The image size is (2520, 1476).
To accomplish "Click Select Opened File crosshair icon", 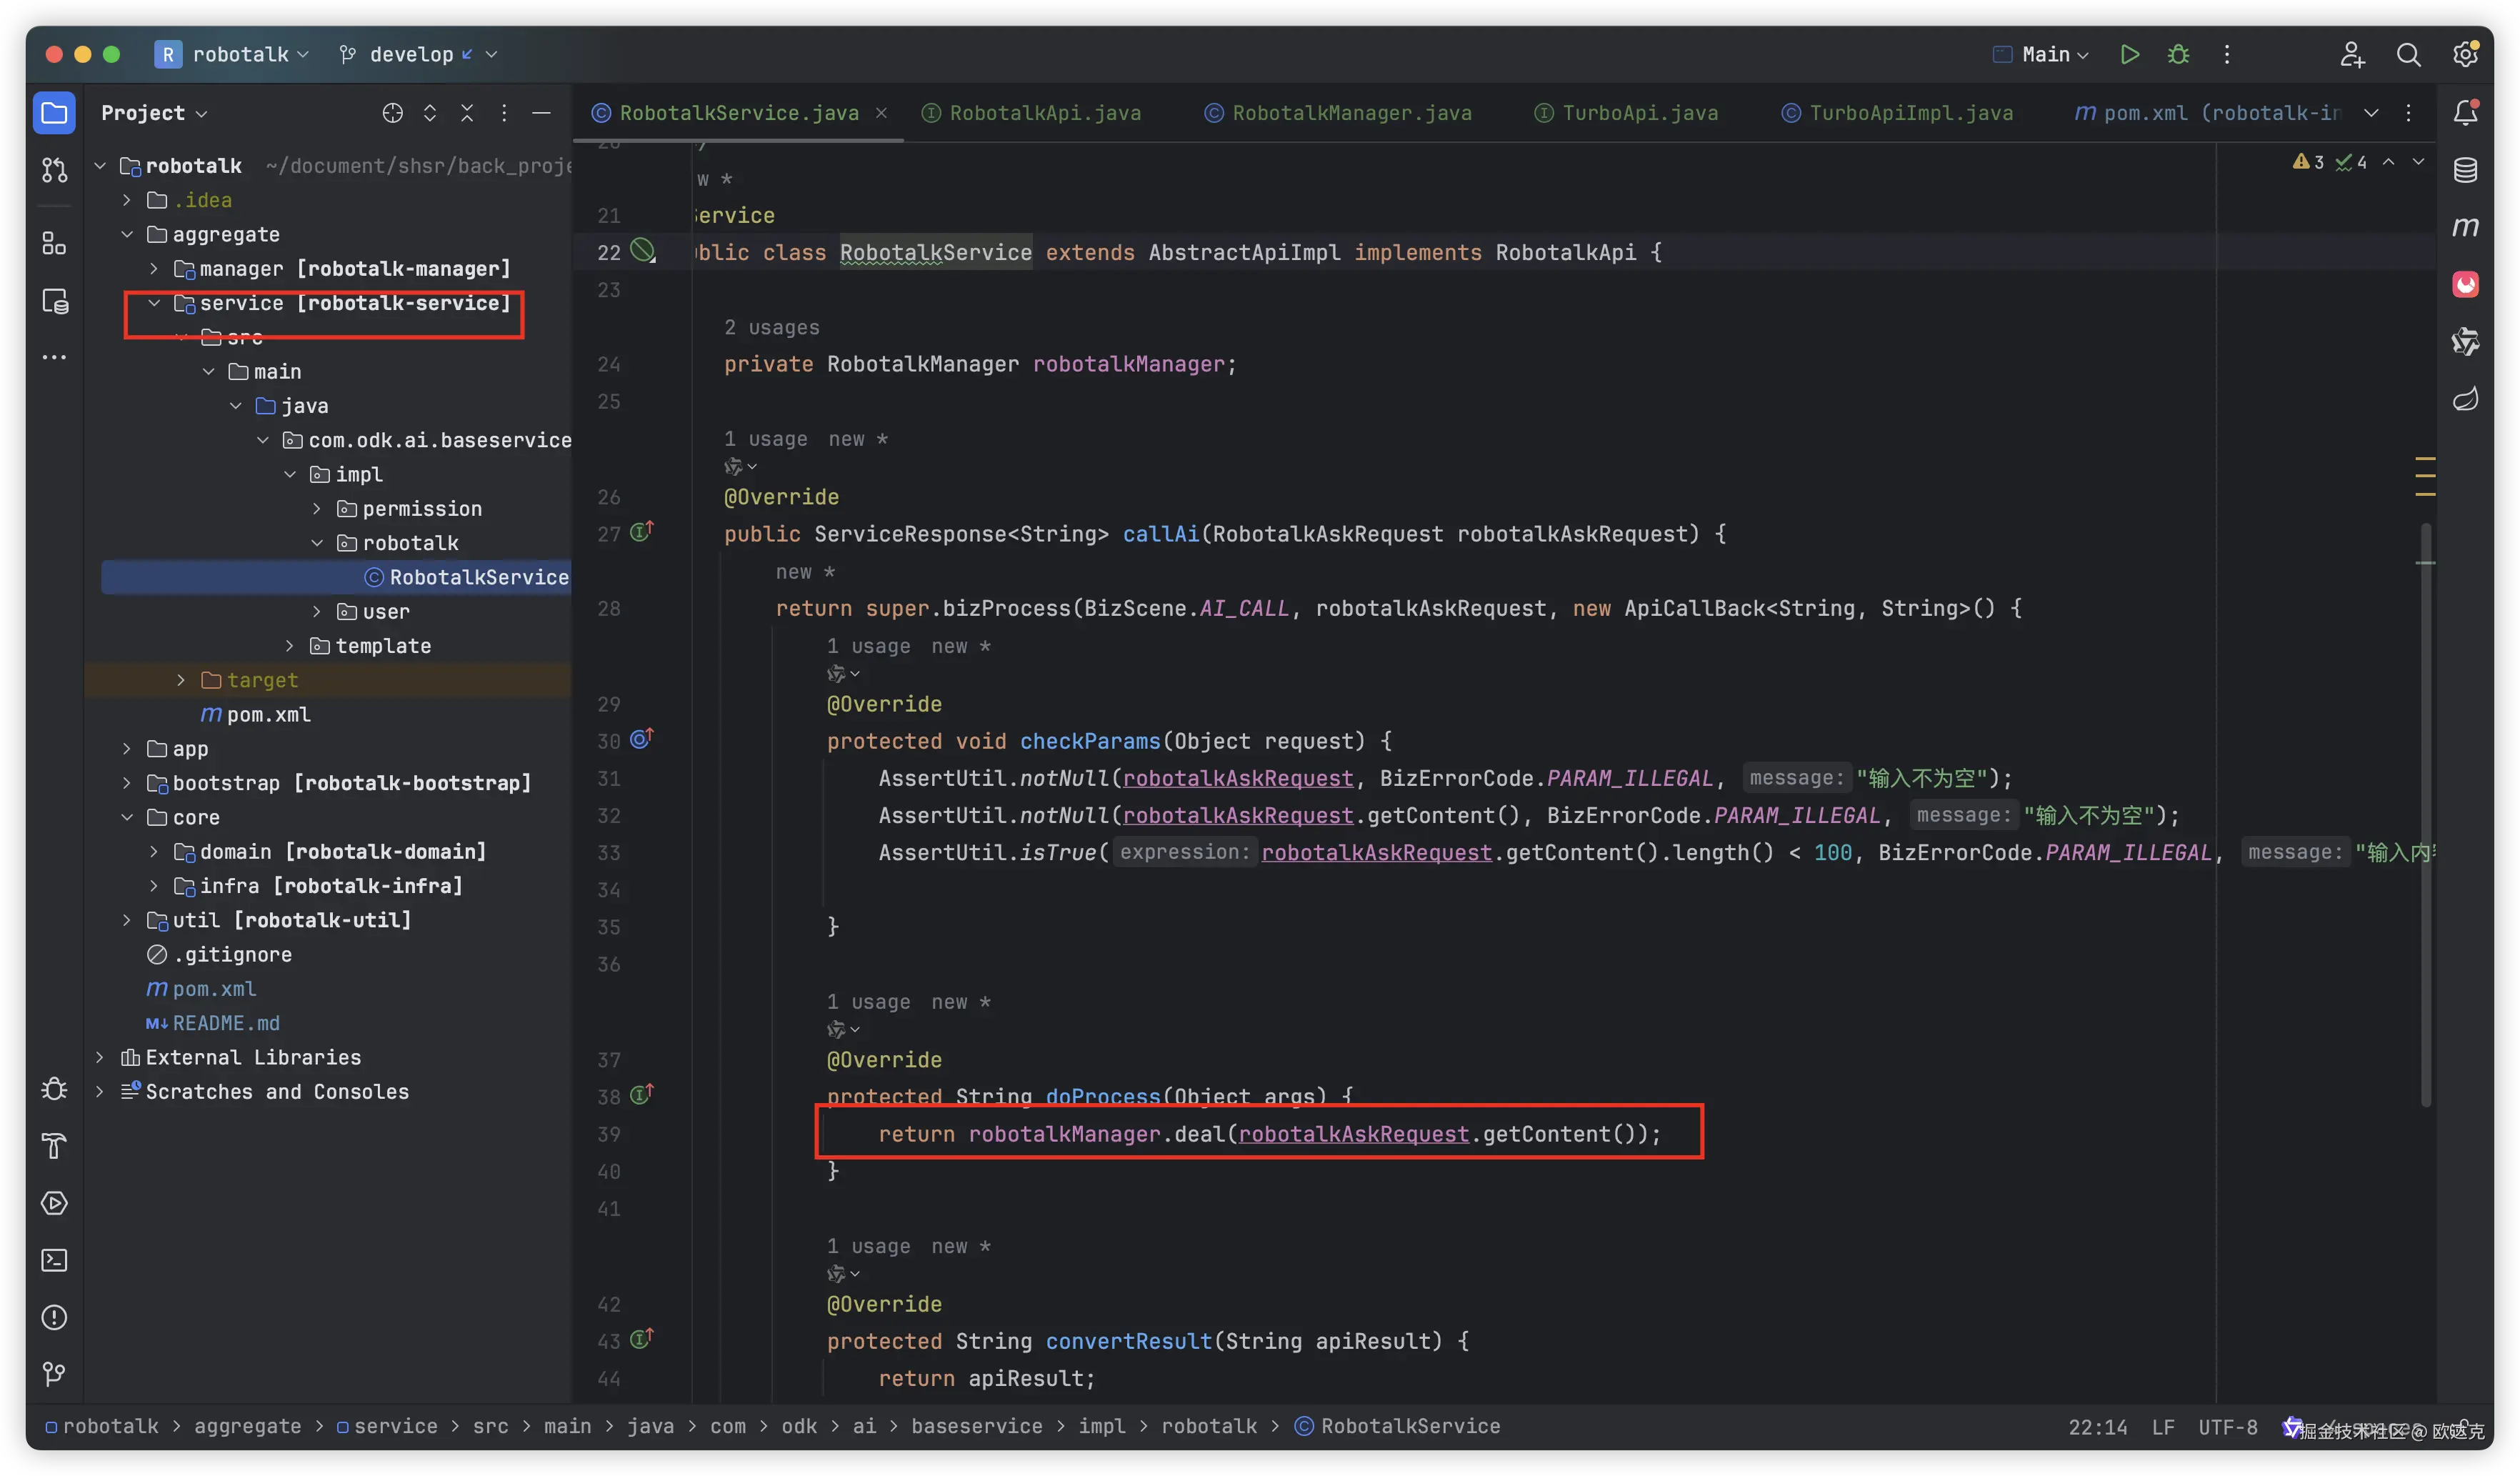I will pos(392,113).
